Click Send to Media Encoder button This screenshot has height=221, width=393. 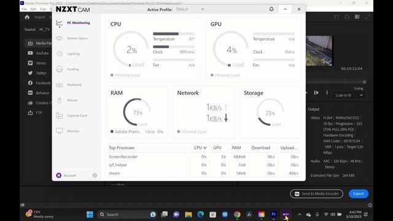coord(317,194)
